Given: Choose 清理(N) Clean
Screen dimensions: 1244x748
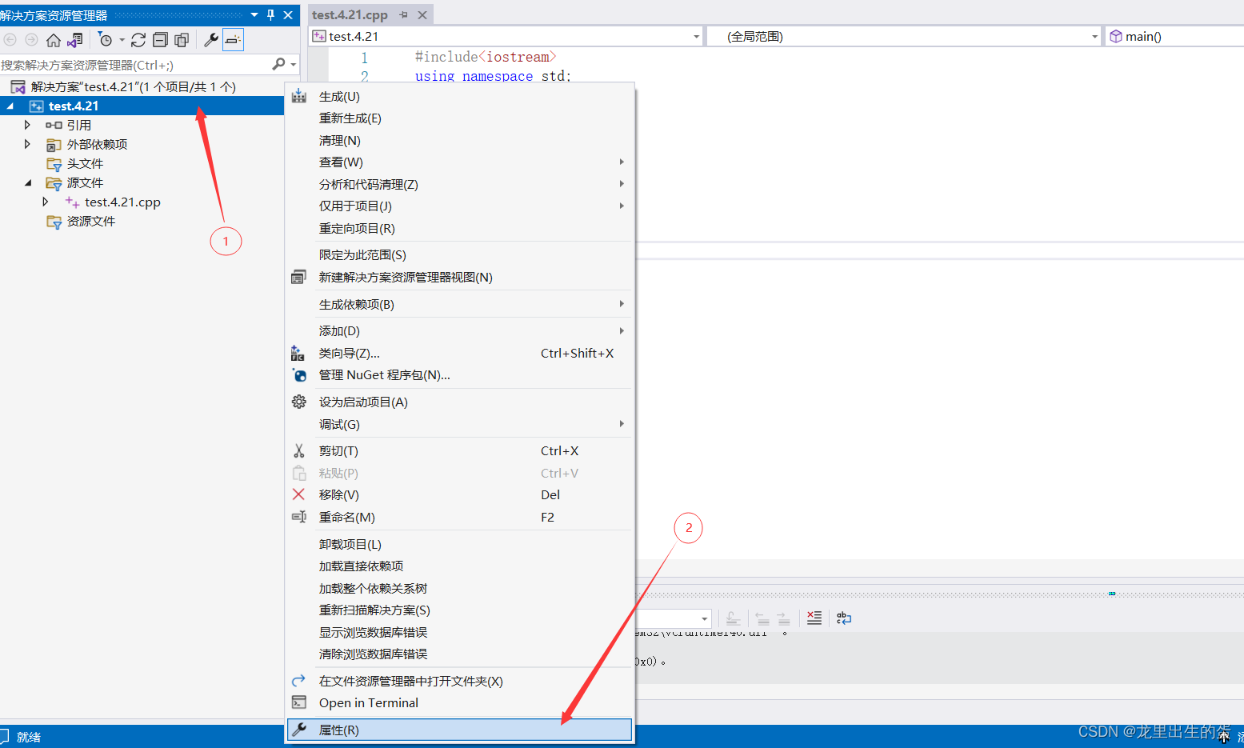Looking at the screenshot, I should tap(460, 140).
